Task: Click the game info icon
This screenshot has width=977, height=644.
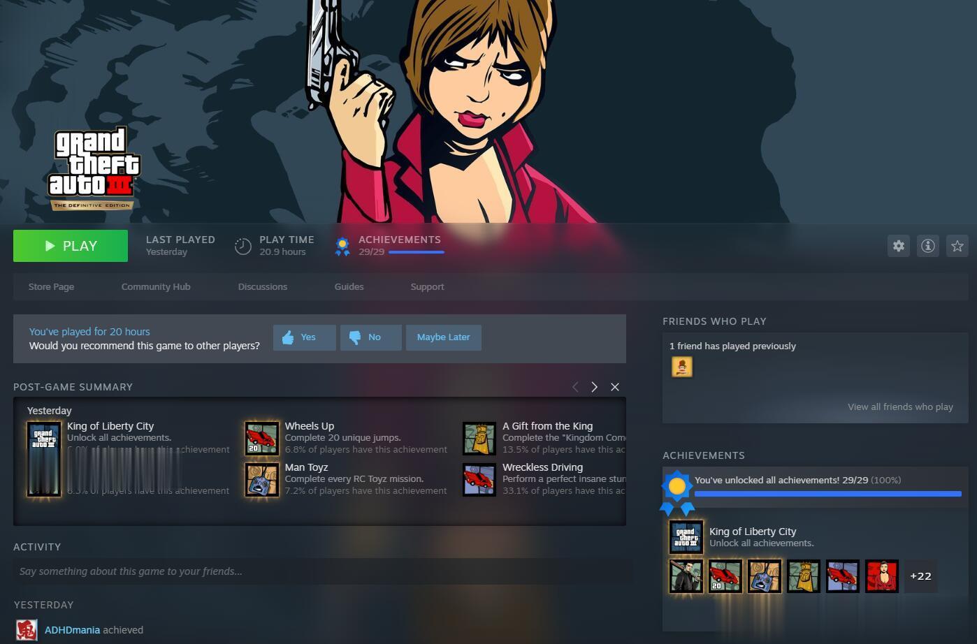Action: pos(928,246)
